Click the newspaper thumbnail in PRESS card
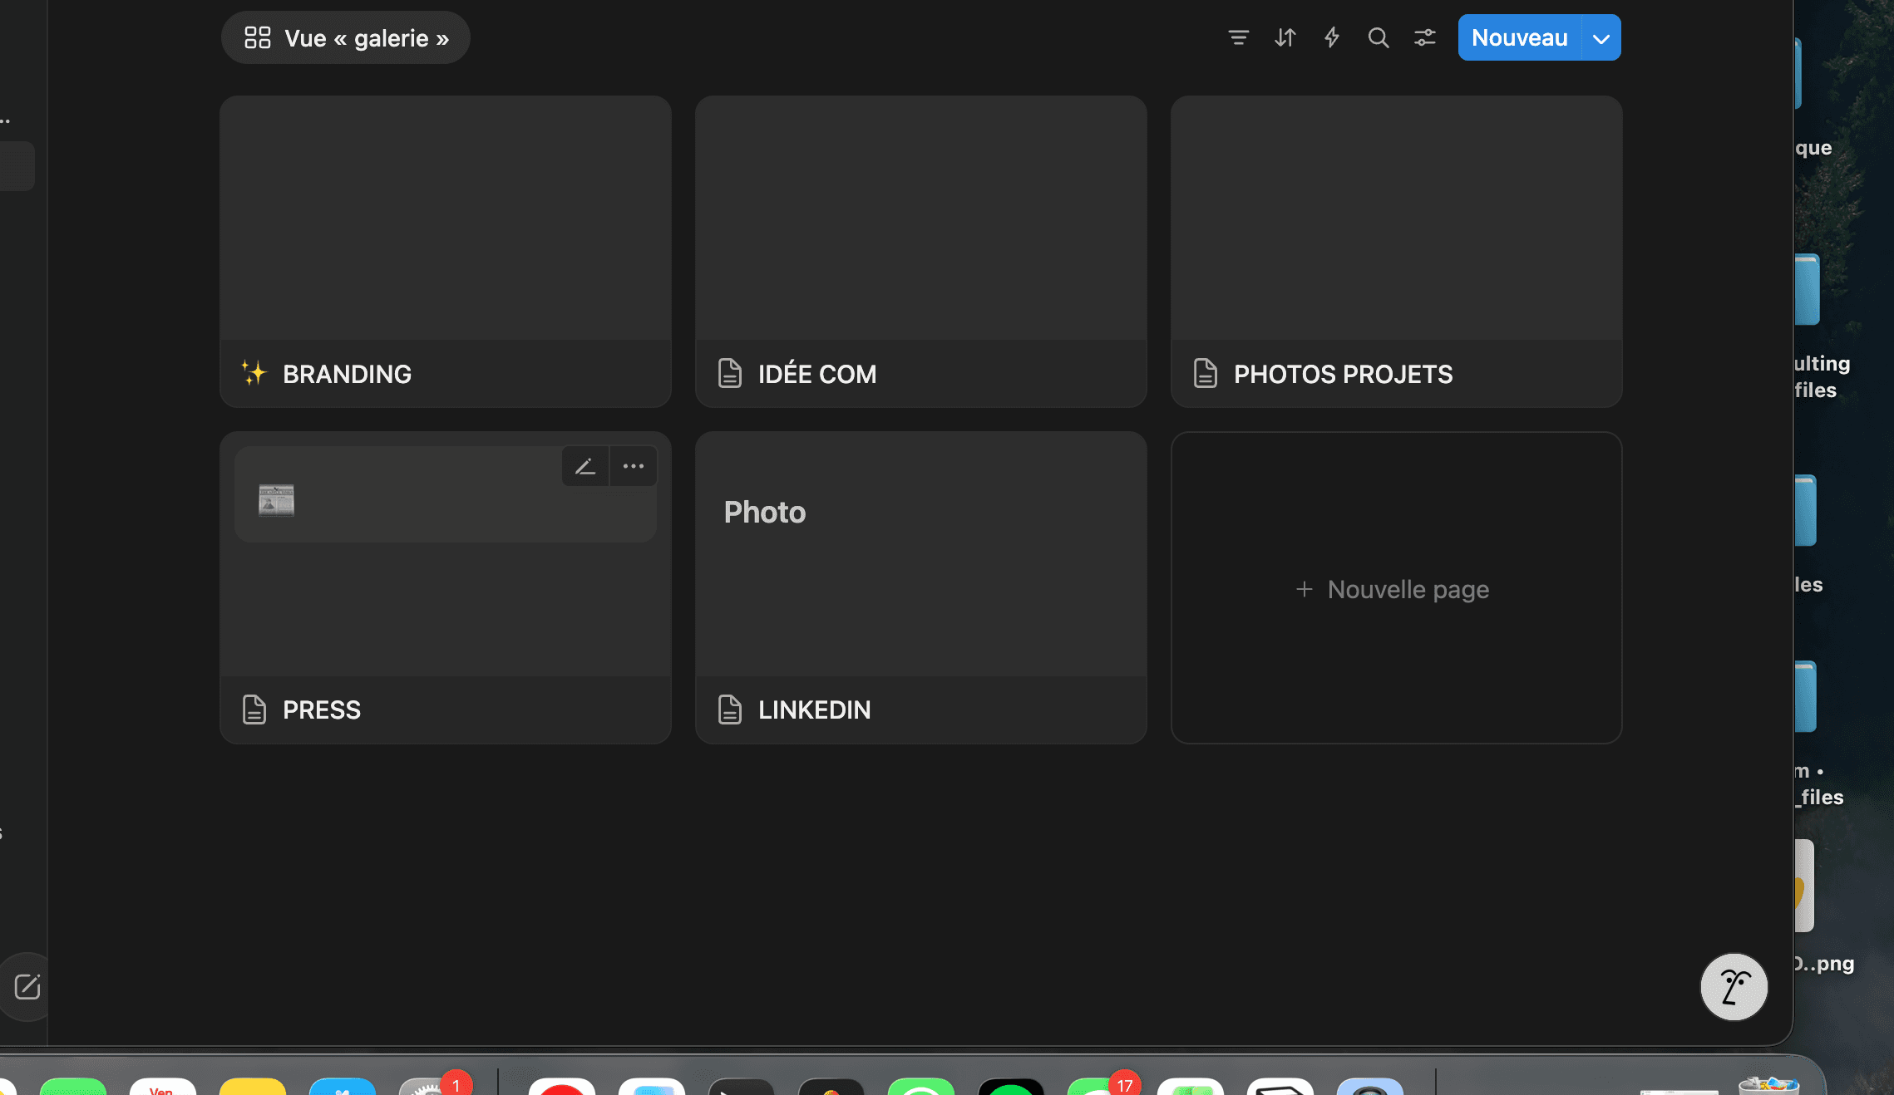Image resolution: width=1894 pixels, height=1095 pixels. click(276, 499)
